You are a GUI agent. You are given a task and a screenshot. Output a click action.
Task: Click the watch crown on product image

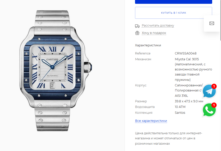[x=88, y=67]
